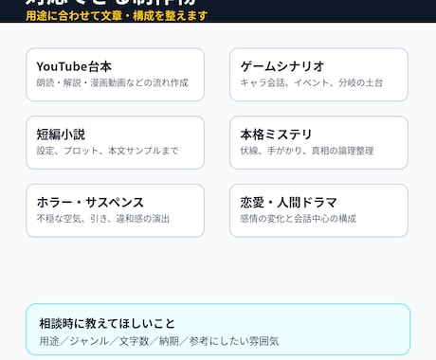Select the ホラー・サスペンス card

[115, 210]
